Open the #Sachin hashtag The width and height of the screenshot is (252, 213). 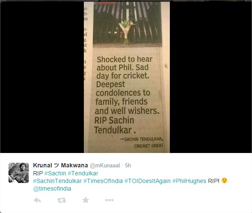(55, 173)
